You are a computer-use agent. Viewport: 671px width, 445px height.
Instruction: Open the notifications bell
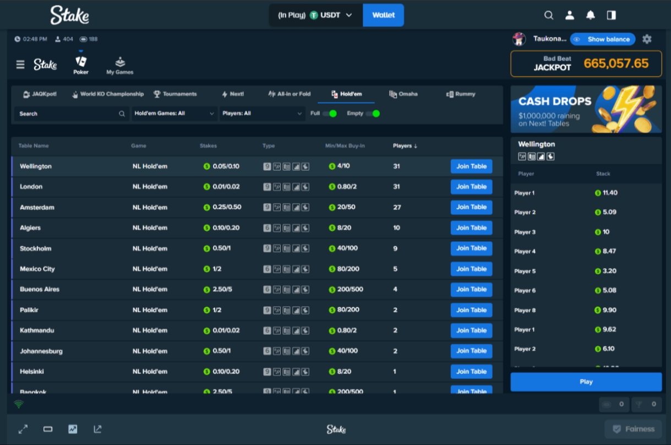click(x=591, y=15)
